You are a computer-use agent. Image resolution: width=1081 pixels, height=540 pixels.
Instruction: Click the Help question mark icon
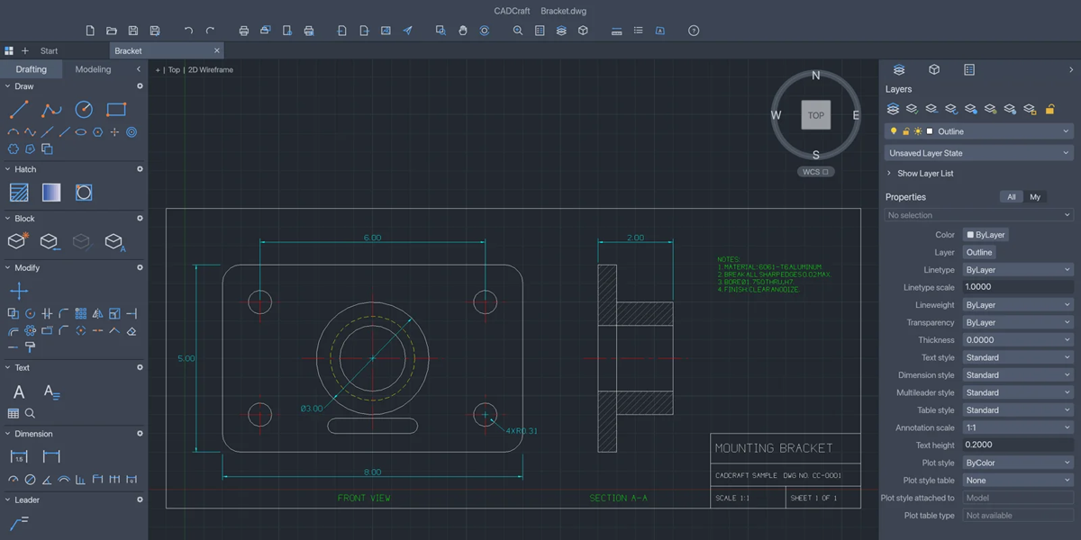coord(694,31)
